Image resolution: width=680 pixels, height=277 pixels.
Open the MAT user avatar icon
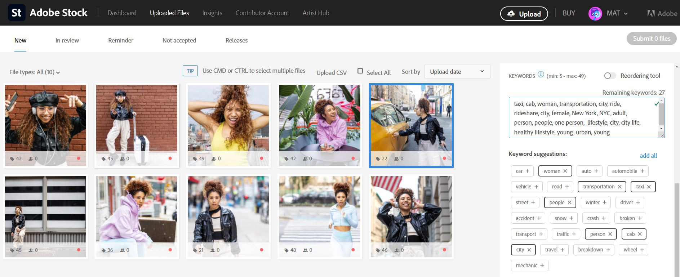pos(595,14)
